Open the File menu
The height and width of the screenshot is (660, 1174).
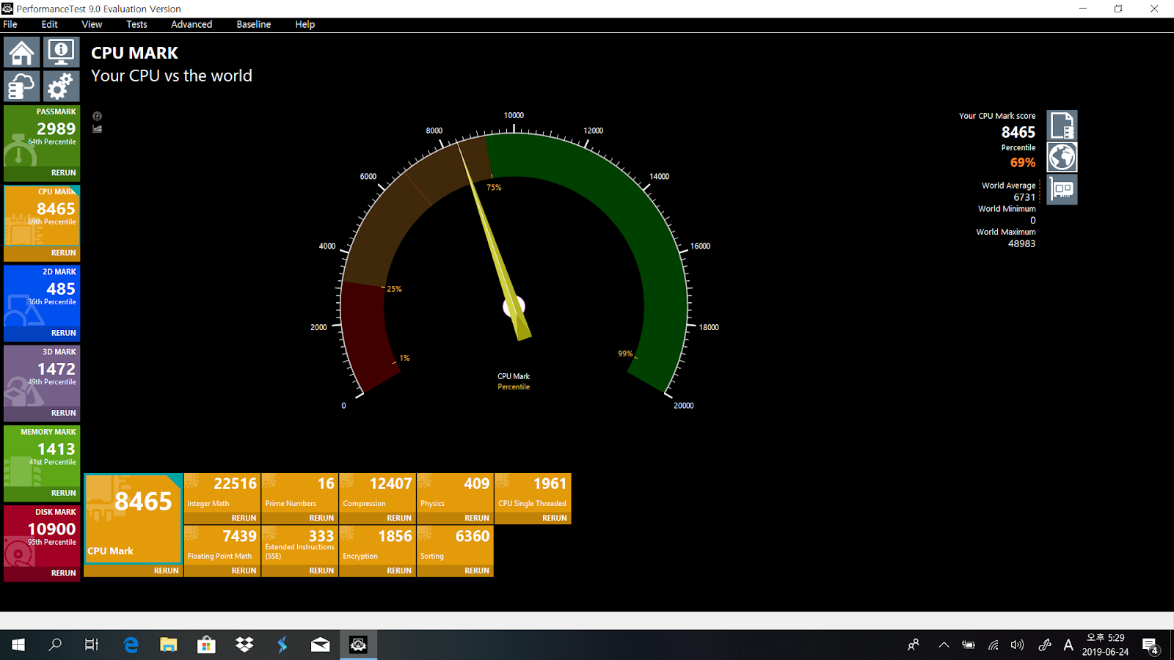click(10, 24)
